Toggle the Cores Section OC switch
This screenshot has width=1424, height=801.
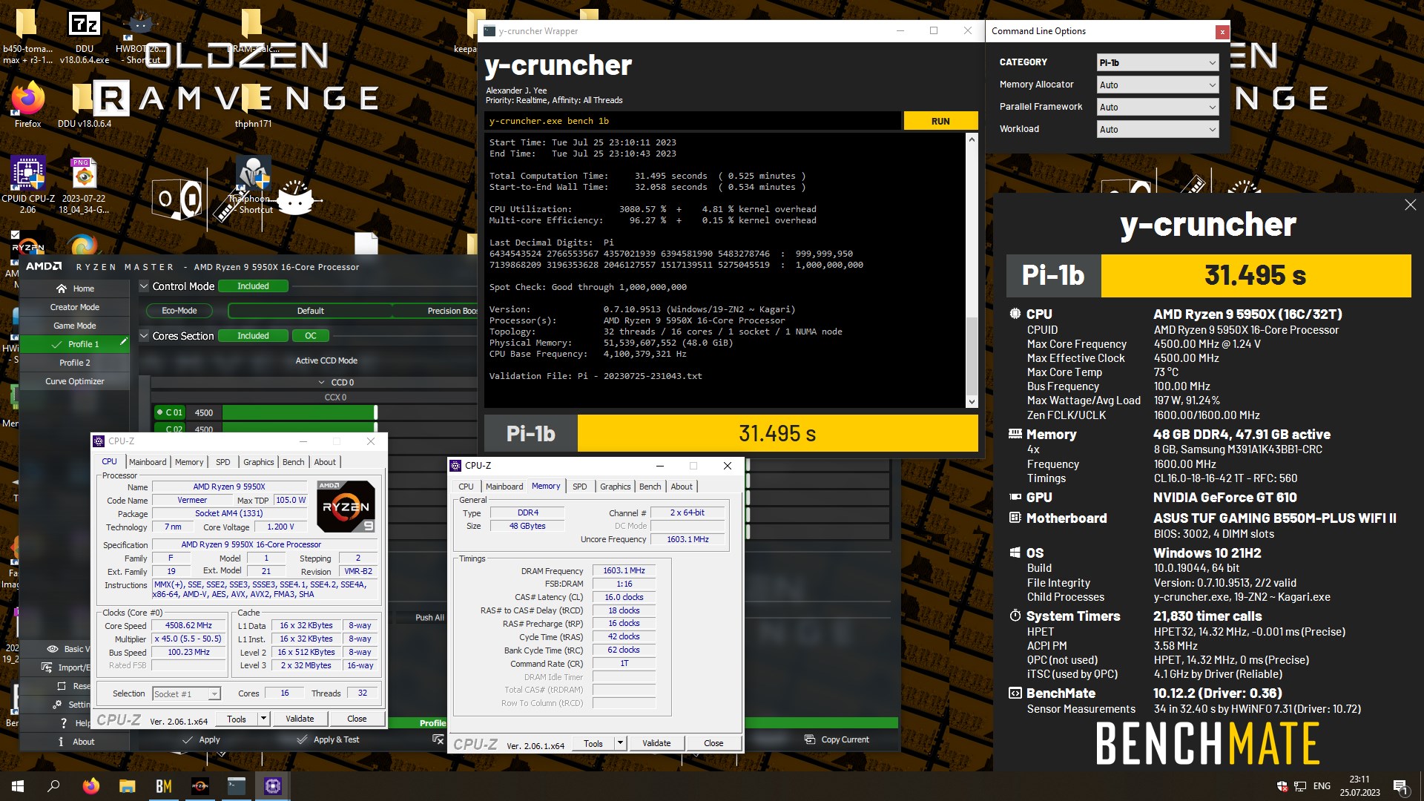click(311, 336)
